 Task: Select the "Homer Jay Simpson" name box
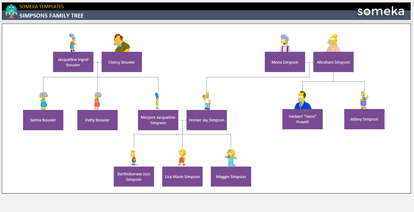click(207, 120)
